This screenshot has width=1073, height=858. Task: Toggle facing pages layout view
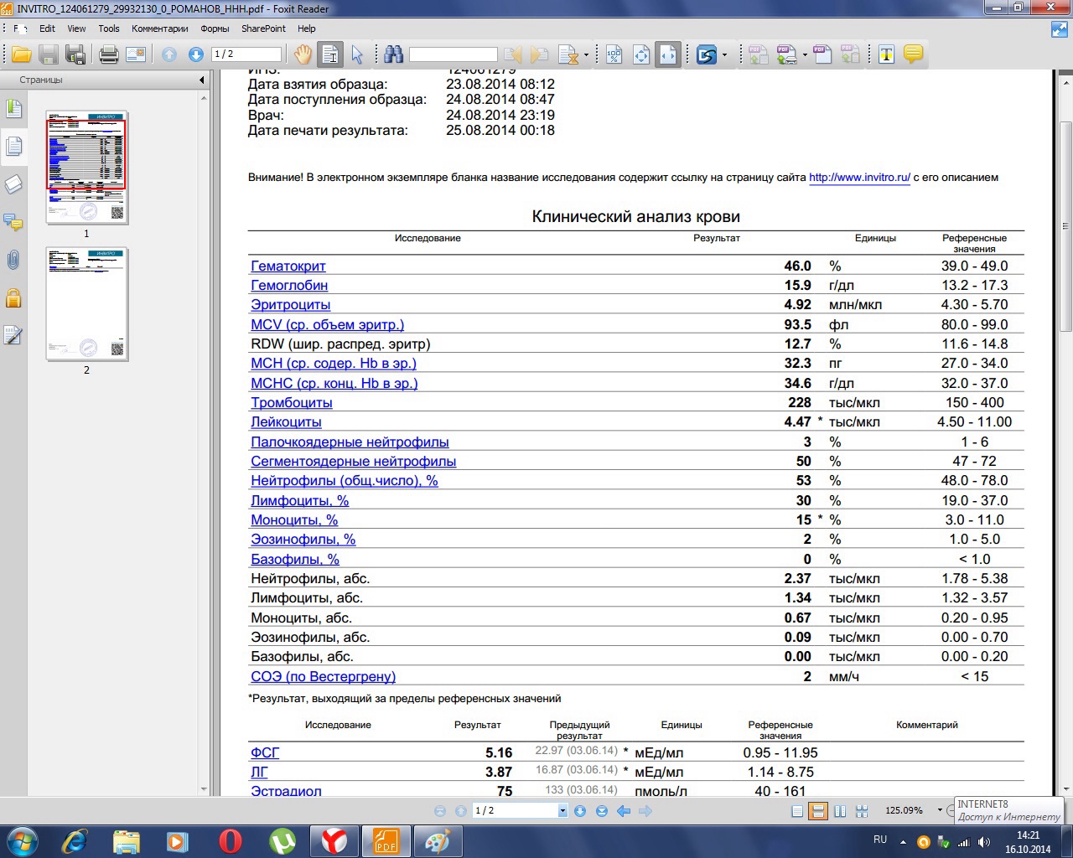(840, 811)
